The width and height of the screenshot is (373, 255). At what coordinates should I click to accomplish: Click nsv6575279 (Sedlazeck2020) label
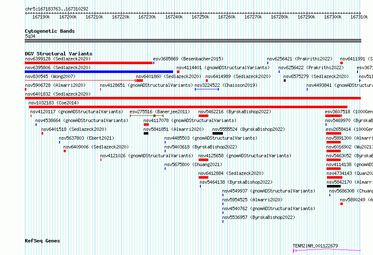(x=316, y=76)
